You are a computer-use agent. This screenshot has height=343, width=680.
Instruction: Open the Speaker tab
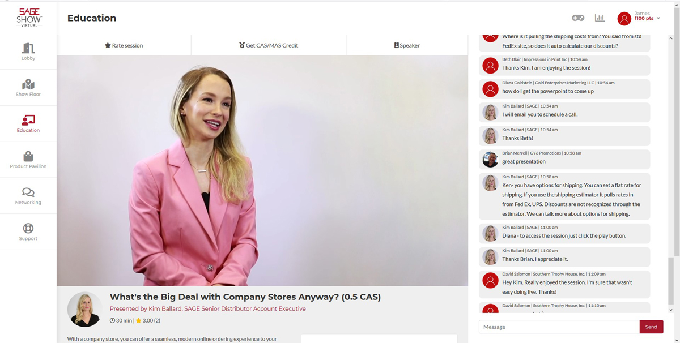tap(407, 45)
